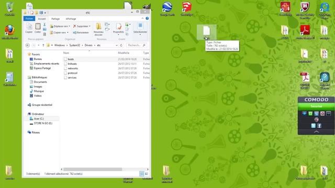
Task: Open the Fichier menu tab
Action: tap(29, 19)
